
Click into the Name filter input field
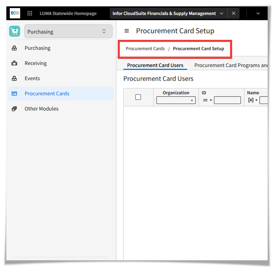click(x=264, y=100)
